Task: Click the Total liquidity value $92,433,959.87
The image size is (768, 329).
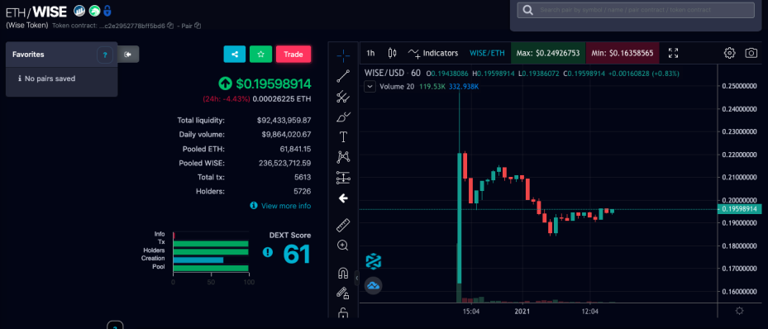Action: tap(284, 120)
